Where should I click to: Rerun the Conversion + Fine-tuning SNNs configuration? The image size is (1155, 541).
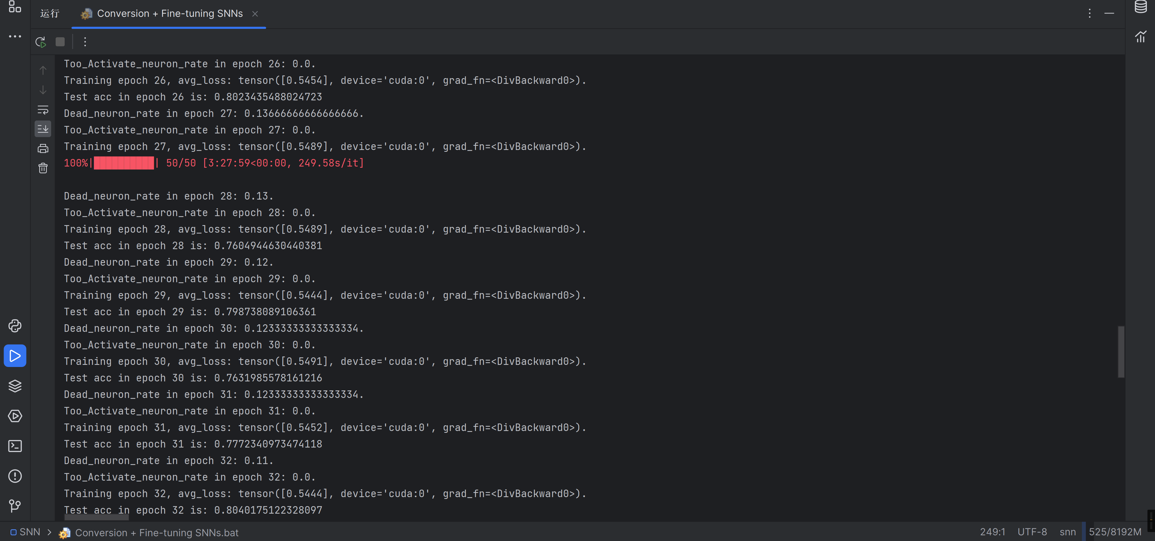click(x=40, y=42)
